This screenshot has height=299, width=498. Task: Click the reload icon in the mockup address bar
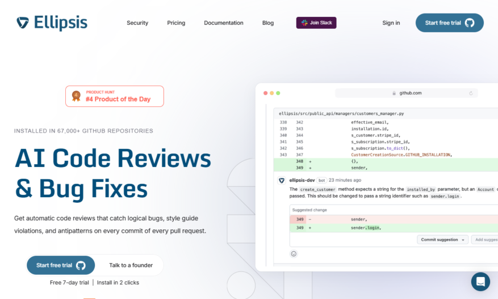point(471,93)
